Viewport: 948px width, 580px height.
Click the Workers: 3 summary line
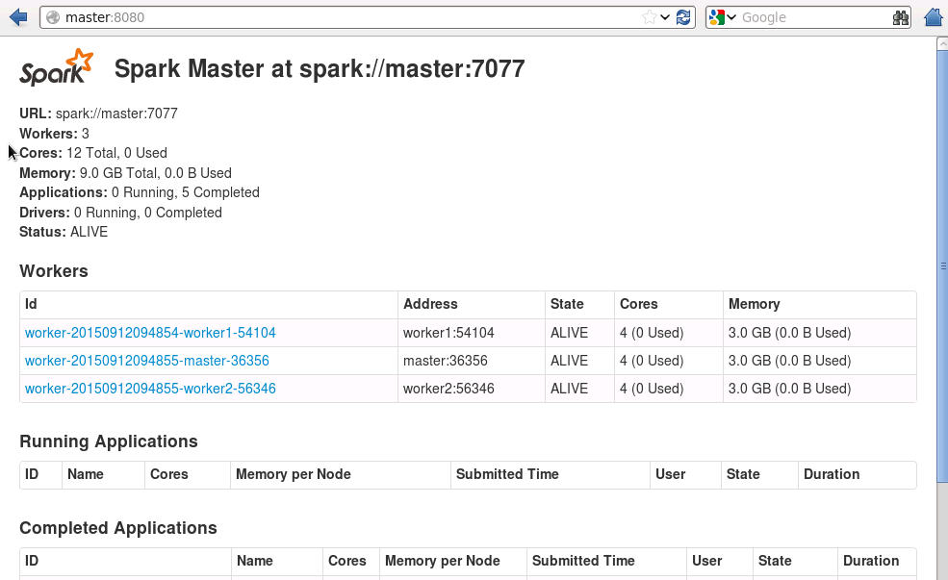(55, 134)
